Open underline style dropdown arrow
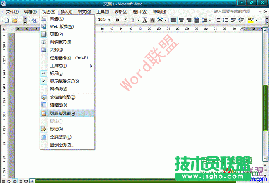 [139, 20]
